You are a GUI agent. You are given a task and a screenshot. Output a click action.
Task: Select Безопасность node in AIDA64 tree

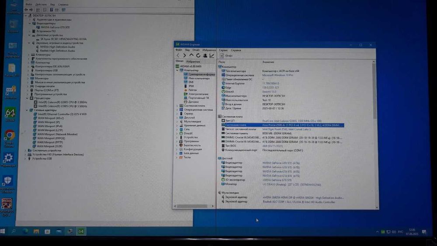click(x=190, y=145)
